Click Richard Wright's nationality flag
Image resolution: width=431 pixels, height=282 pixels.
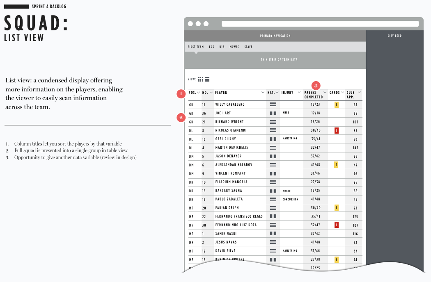(273, 122)
